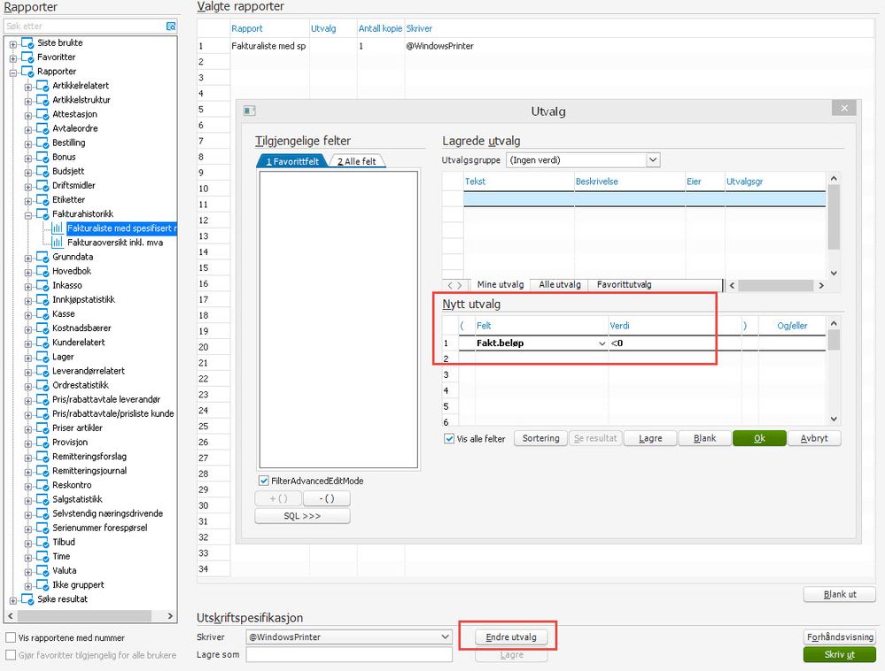Click the Inkasso folder icon
Screen dimensions: 885x671
(43, 285)
